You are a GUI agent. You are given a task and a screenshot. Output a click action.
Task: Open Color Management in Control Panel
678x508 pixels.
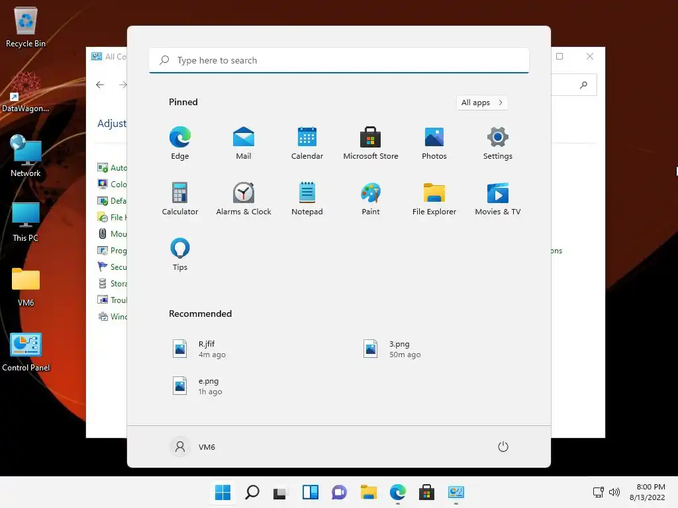[x=113, y=184]
